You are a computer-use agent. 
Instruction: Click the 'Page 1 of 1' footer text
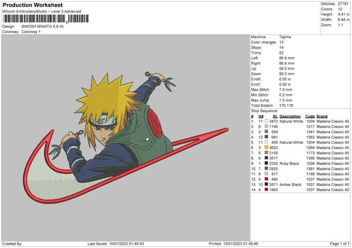coord(340,244)
